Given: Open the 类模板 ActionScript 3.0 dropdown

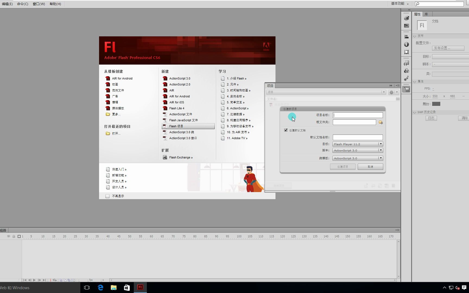Looking at the screenshot, I should click(x=358, y=158).
